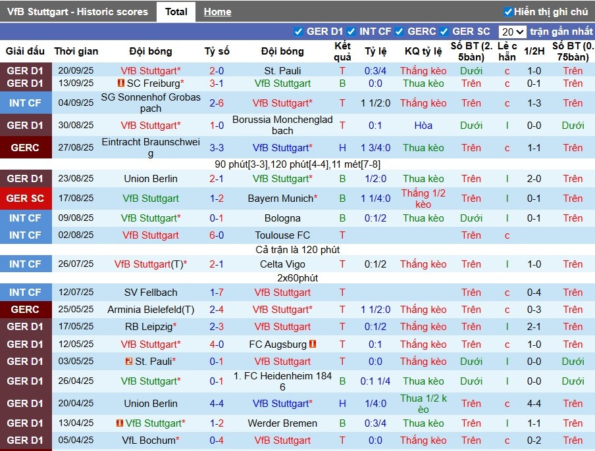595x451 pixels.
Task: Switch to the Home tab
Action: (217, 12)
